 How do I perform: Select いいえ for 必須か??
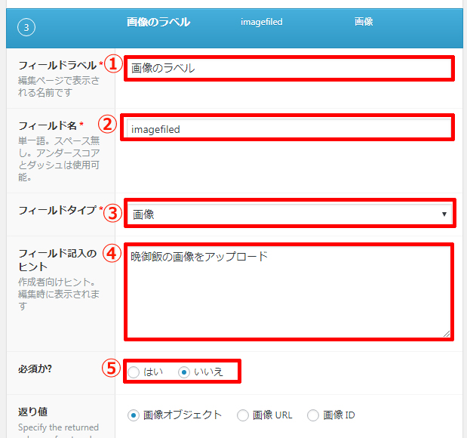pyautogui.click(x=183, y=372)
